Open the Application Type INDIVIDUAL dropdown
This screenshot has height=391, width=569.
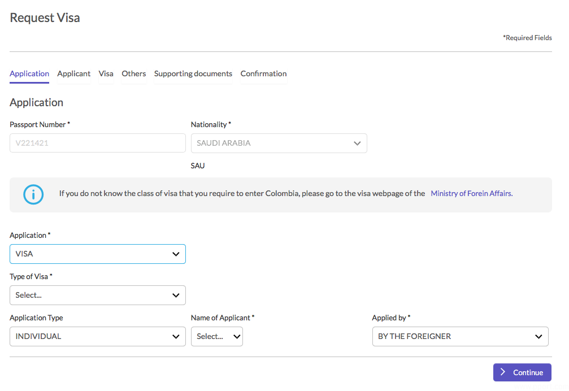point(97,337)
